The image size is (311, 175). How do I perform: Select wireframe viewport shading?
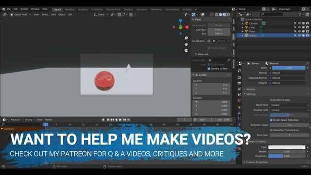[217, 15]
